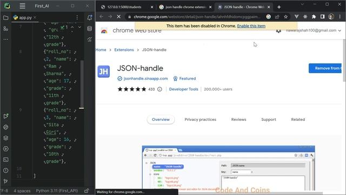Open the Problems tool window
This screenshot has width=346, height=195.
[6, 171]
